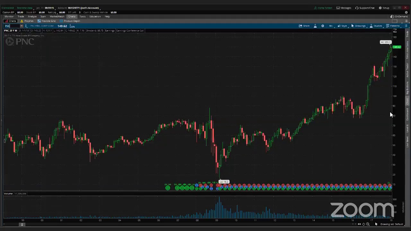Click the flask icon beside Share
Viewport: 411px width, 231px height.
315,26
